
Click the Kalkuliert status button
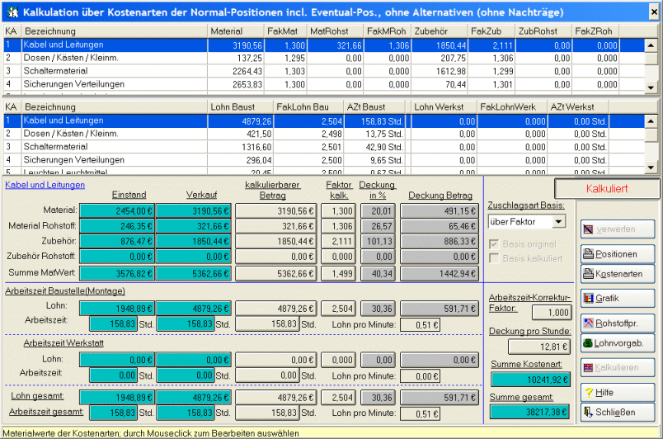(607, 189)
